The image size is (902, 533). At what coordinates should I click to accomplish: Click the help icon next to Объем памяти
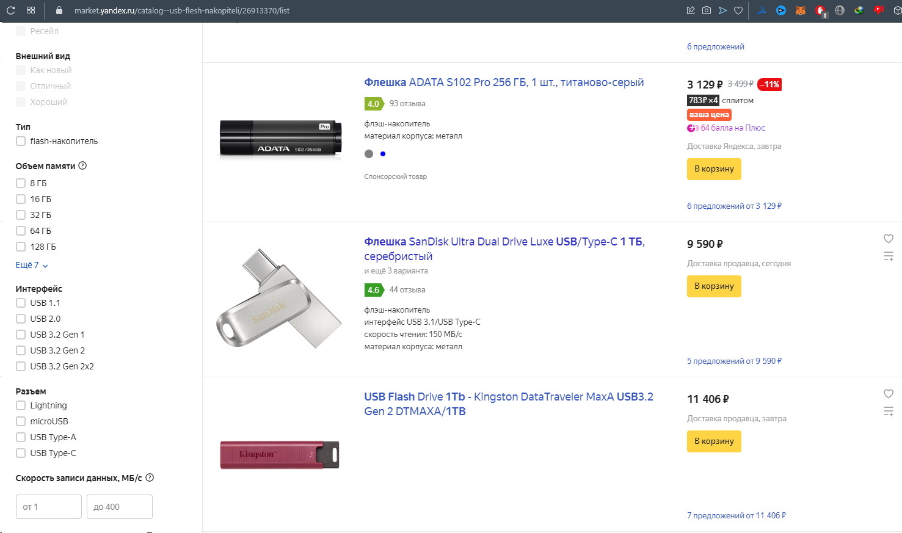(83, 165)
